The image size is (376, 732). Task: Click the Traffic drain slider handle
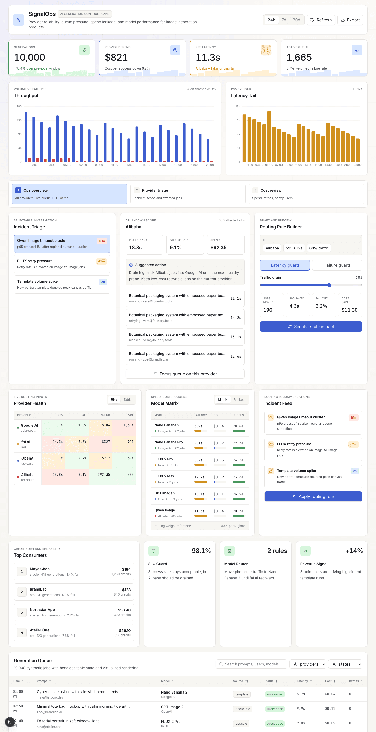coord(329,285)
